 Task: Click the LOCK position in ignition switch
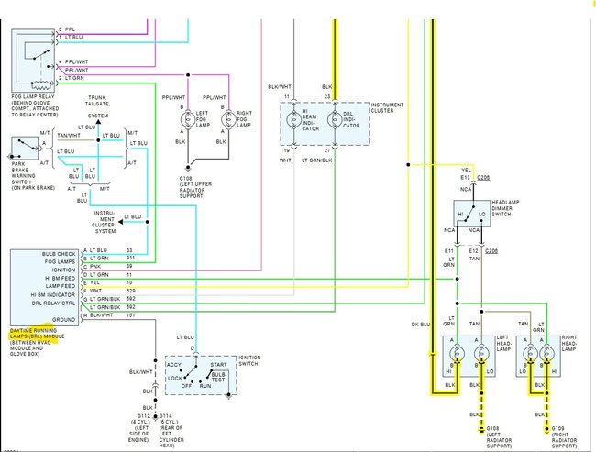[175, 379]
